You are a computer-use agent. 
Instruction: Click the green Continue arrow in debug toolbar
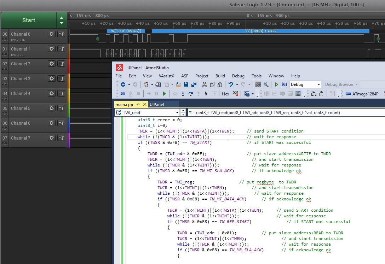point(165,94)
